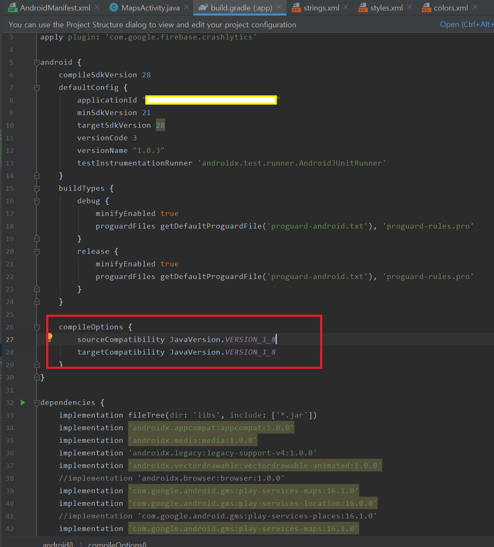
Task: Collapse the compileOptions block
Action: pyautogui.click(x=37, y=327)
